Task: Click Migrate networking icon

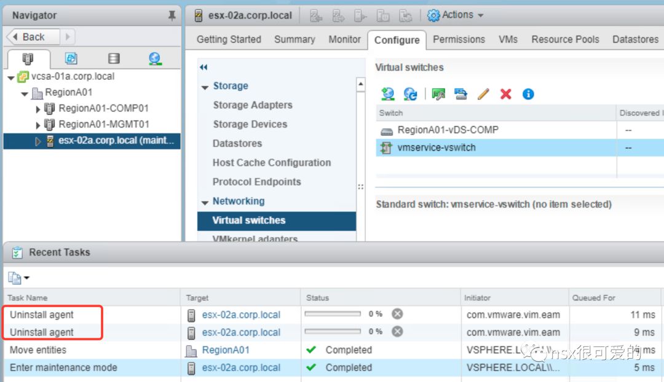Action: 460,94
